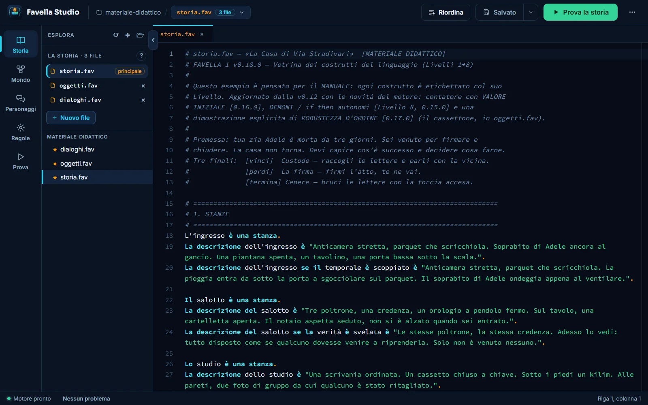Click the Riordina button
This screenshot has width=648, height=405.
[x=446, y=12]
